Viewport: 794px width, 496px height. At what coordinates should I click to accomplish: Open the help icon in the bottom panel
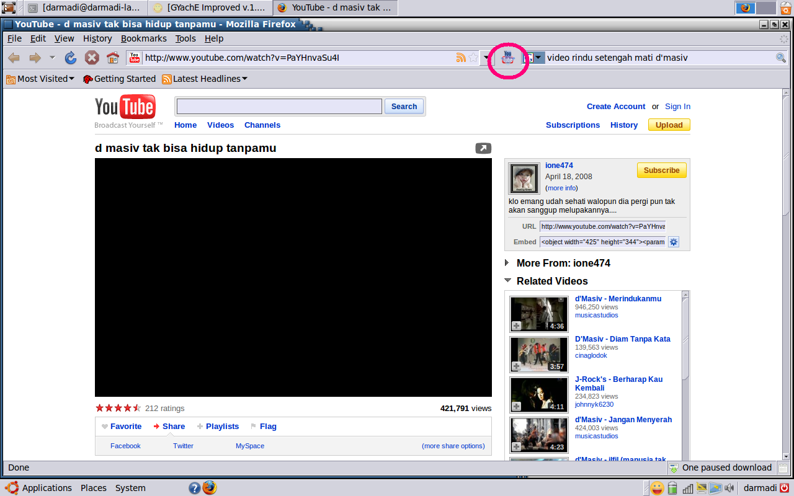click(195, 488)
